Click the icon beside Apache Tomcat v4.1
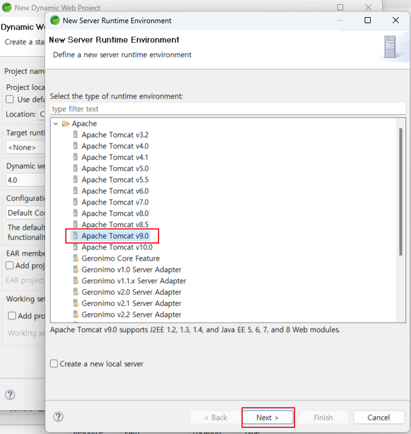The width and height of the screenshot is (411, 434). click(x=75, y=157)
